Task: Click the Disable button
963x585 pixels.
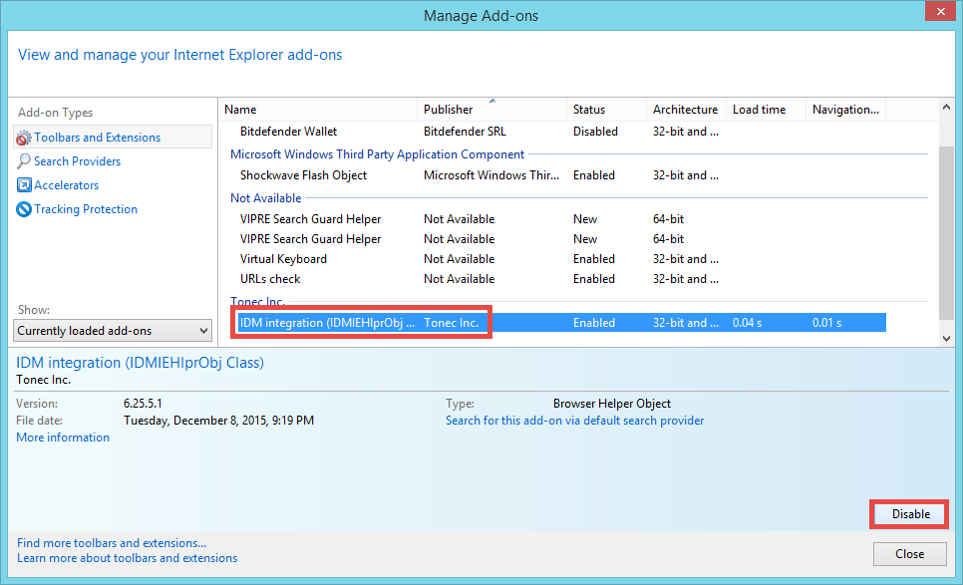Action: pos(910,514)
